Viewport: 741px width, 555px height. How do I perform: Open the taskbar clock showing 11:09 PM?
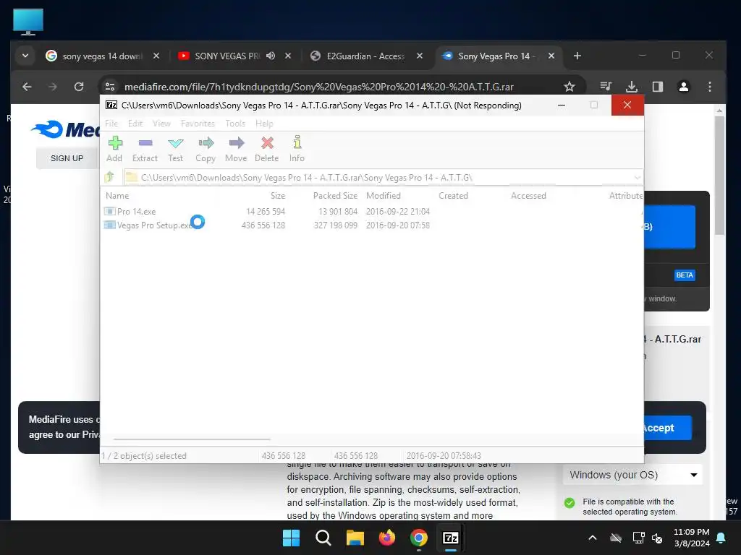[x=691, y=538]
